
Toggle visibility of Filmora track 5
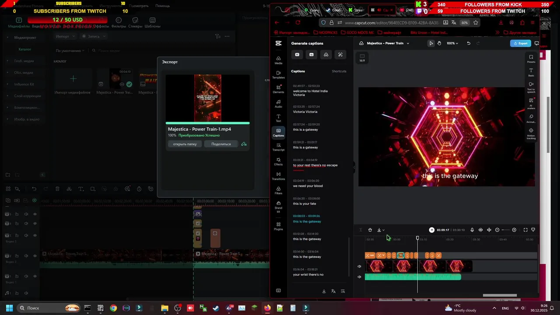click(35, 214)
